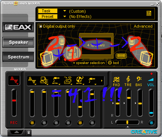Toggle mute button under microphone slider

pos(56,123)
